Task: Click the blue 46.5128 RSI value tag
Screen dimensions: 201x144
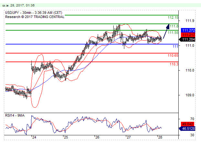Action: coord(188,128)
